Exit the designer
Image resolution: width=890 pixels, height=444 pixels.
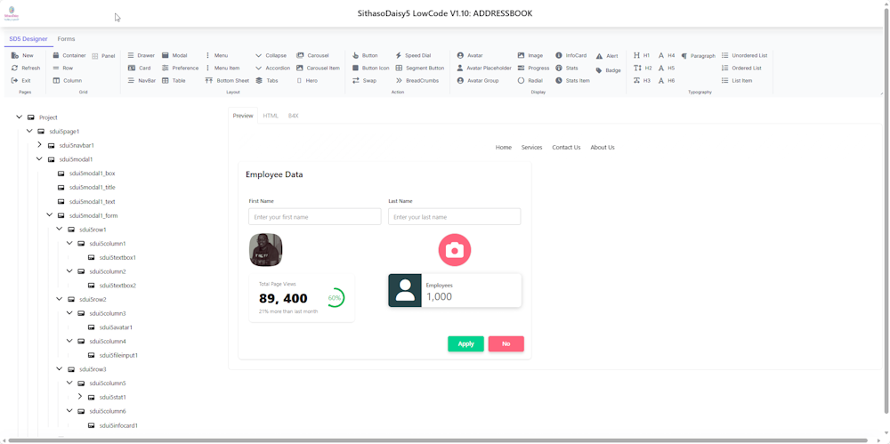tap(21, 81)
